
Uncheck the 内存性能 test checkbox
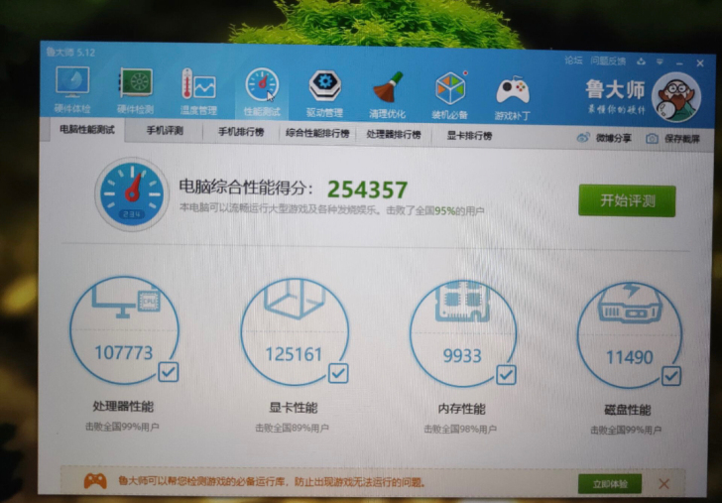506,374
